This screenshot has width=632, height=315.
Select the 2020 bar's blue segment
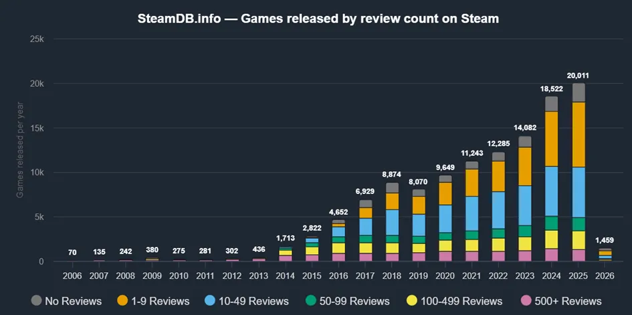tap(445, 219)
